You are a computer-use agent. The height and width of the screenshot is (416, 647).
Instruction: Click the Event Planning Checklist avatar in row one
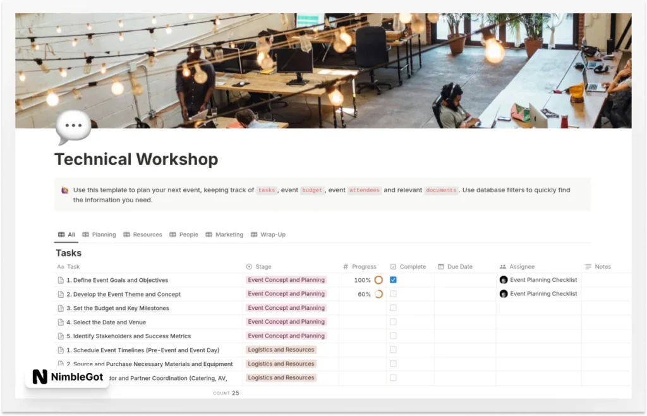coord(504,280)
